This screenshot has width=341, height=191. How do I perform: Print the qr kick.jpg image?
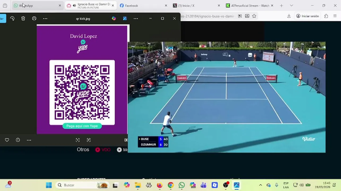34,19
